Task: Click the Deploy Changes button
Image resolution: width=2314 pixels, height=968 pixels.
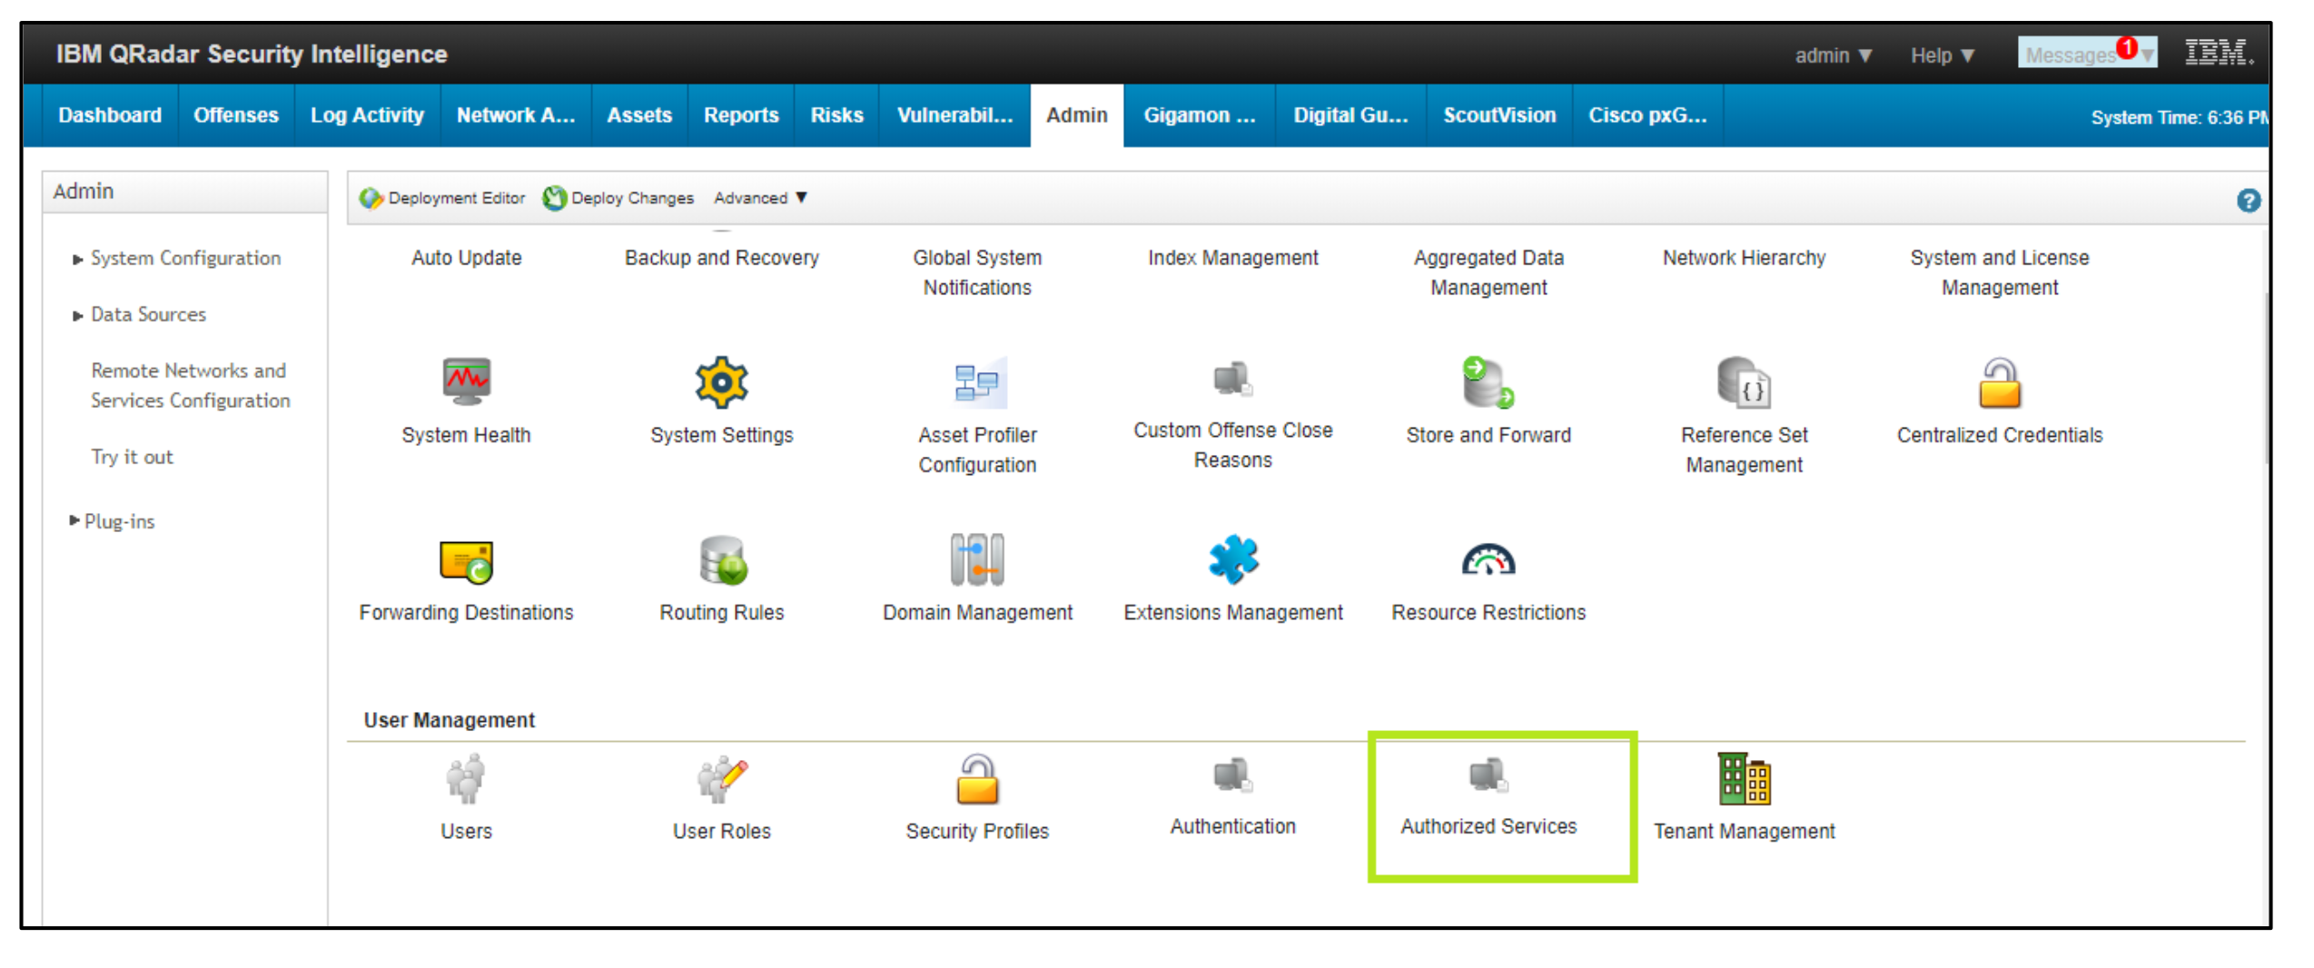Action: [x=618, y=198]
